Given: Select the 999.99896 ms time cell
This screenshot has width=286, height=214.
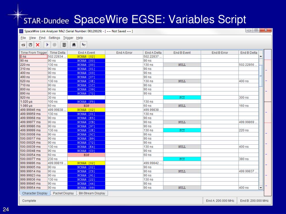Looking at the screenshot, I should click(34, 163).
